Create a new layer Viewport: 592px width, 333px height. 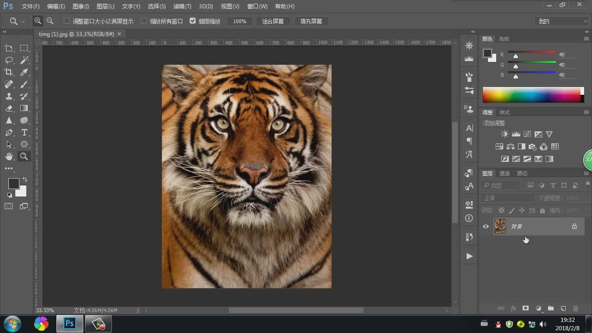(x=563, y=308)
